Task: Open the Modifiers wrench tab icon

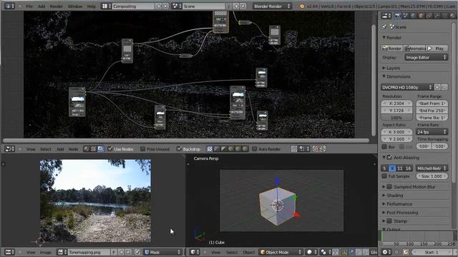Action: 437,16
